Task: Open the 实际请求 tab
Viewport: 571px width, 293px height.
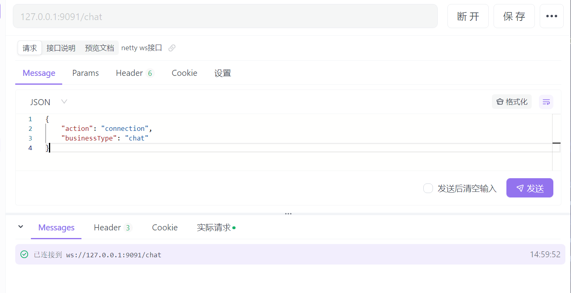Action: click(216, 228)
